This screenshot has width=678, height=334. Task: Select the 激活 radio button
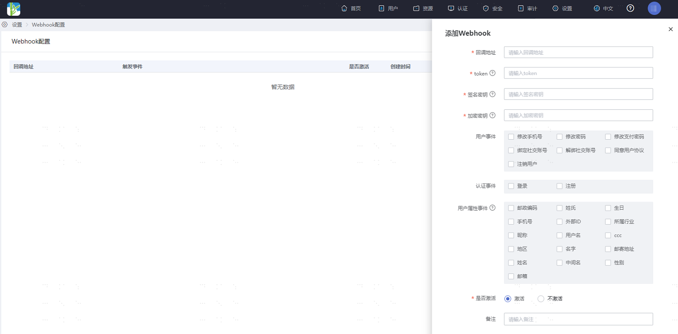(x=508, y=299)
